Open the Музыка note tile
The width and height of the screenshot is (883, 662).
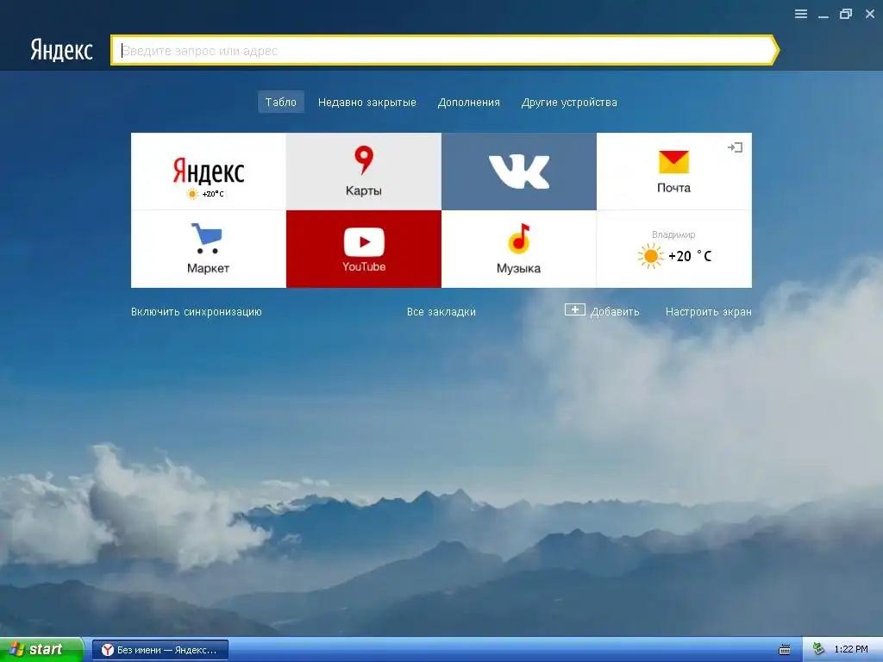pyautogui.click(x=518, y=249)
